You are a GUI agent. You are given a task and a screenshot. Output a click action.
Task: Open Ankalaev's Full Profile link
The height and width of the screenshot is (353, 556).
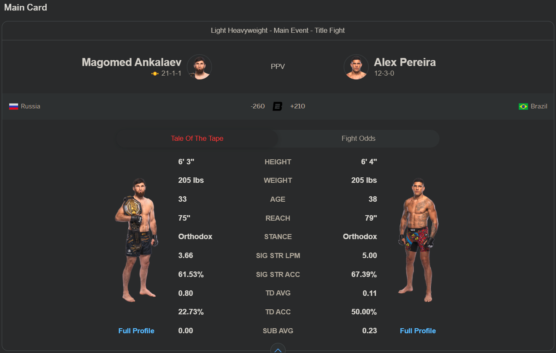136,331
